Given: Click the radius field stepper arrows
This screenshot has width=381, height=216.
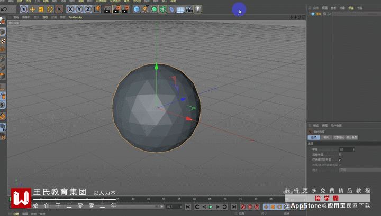Looking at the screenshot, I should (x=353, y=149).
